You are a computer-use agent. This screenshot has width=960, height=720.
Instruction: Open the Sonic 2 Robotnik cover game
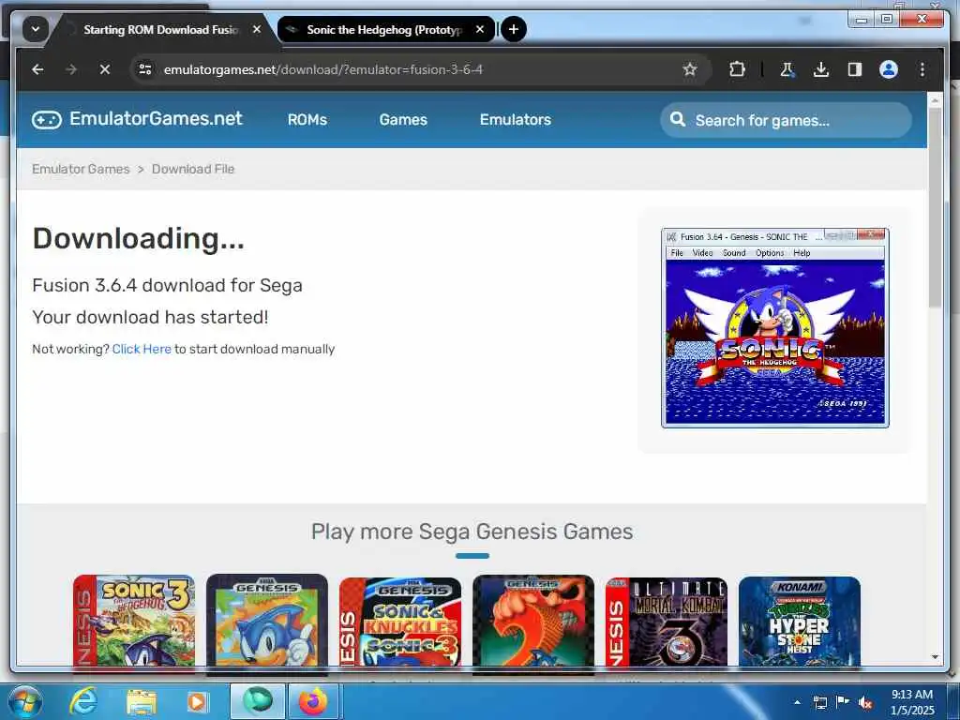tap(533, 621)
